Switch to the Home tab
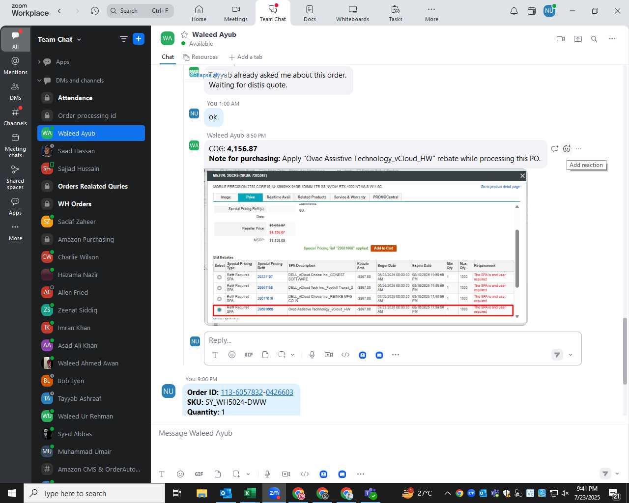Screen dimensions: 629x503 point(199,13)
